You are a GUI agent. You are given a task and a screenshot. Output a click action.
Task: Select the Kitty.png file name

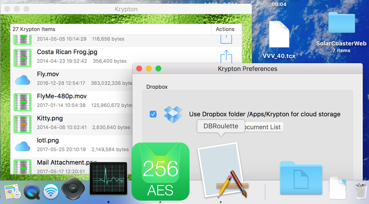pos(50,118)
